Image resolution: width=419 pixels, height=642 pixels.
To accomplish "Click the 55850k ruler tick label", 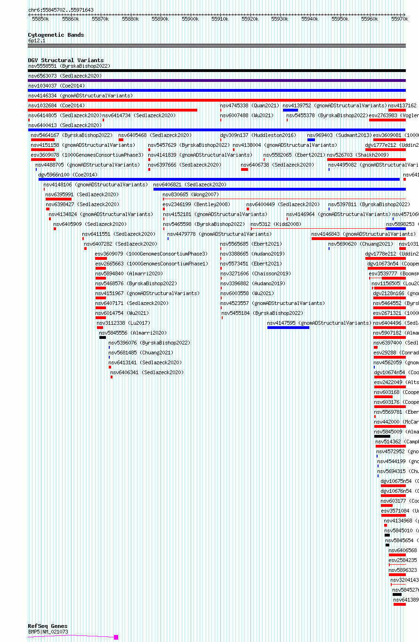I will (40, 19).
